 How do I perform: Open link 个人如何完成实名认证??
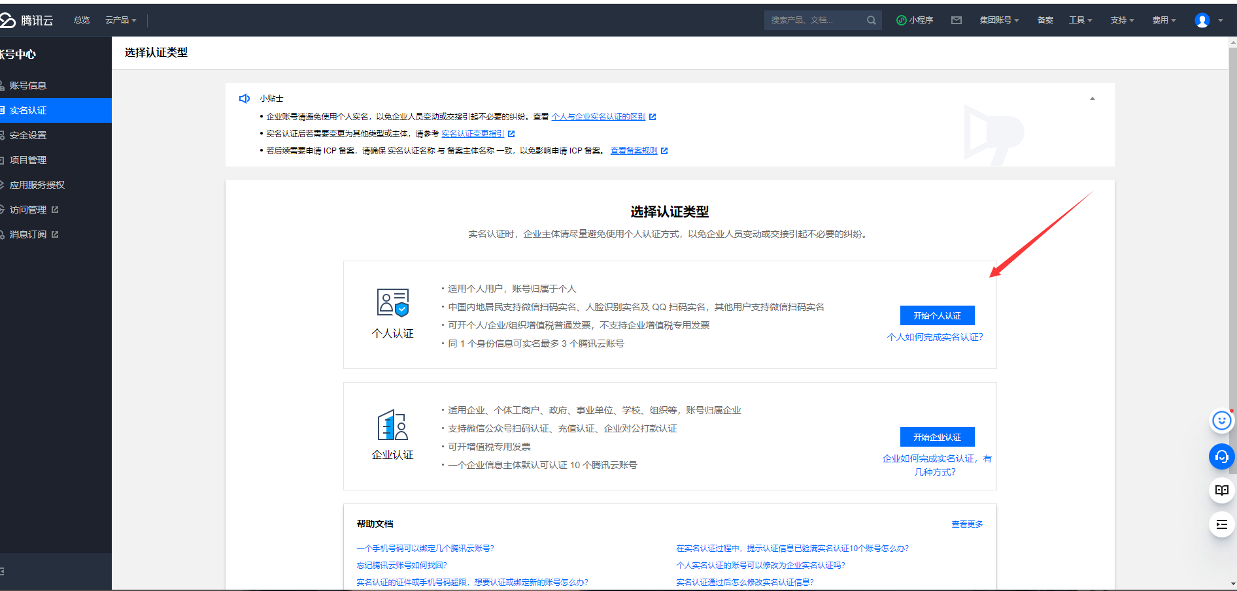(x=935, y=337)
